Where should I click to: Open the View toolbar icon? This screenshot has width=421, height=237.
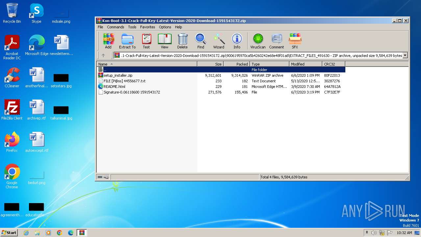[x=164, y=41]
